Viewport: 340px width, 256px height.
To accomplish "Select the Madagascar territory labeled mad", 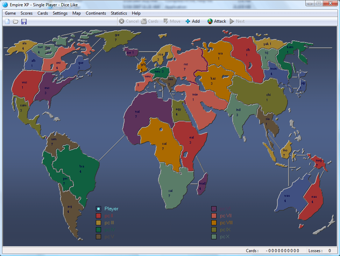I will coord(202,183).
